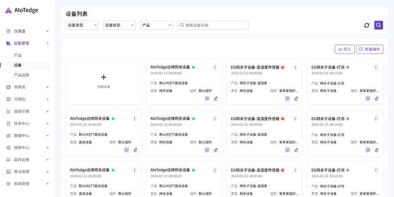Click the 可视化 monitor icon

(8, 99)
